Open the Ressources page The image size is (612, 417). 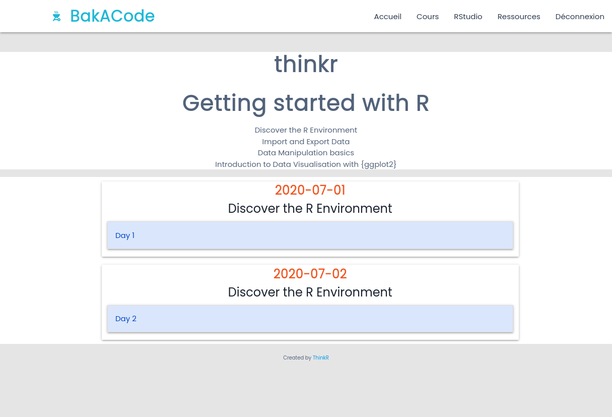pyautogui.click(x=519, y=17)
